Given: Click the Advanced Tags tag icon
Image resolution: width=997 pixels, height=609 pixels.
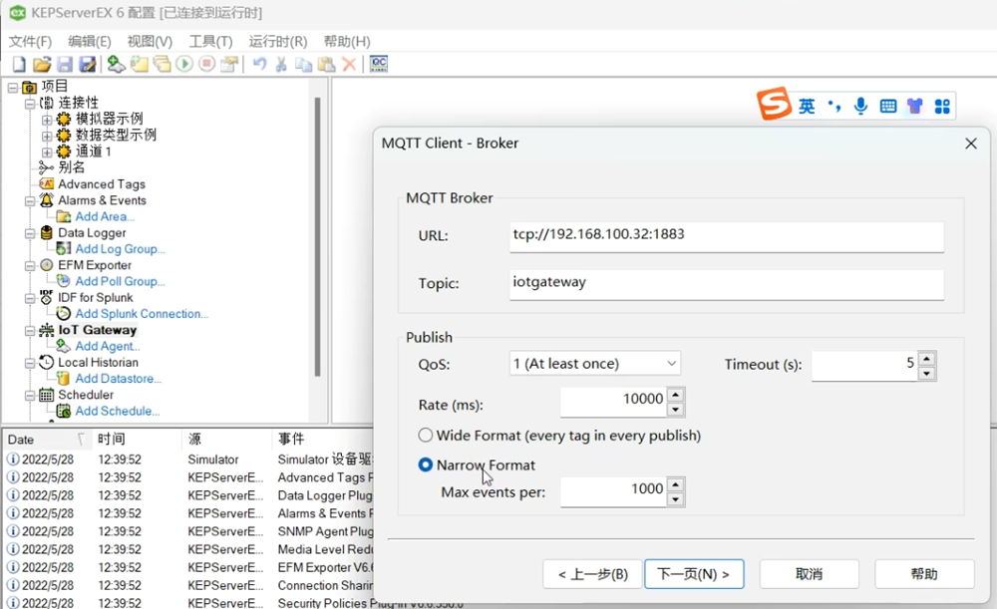Looking at the screenshot, I should (47, 183).
